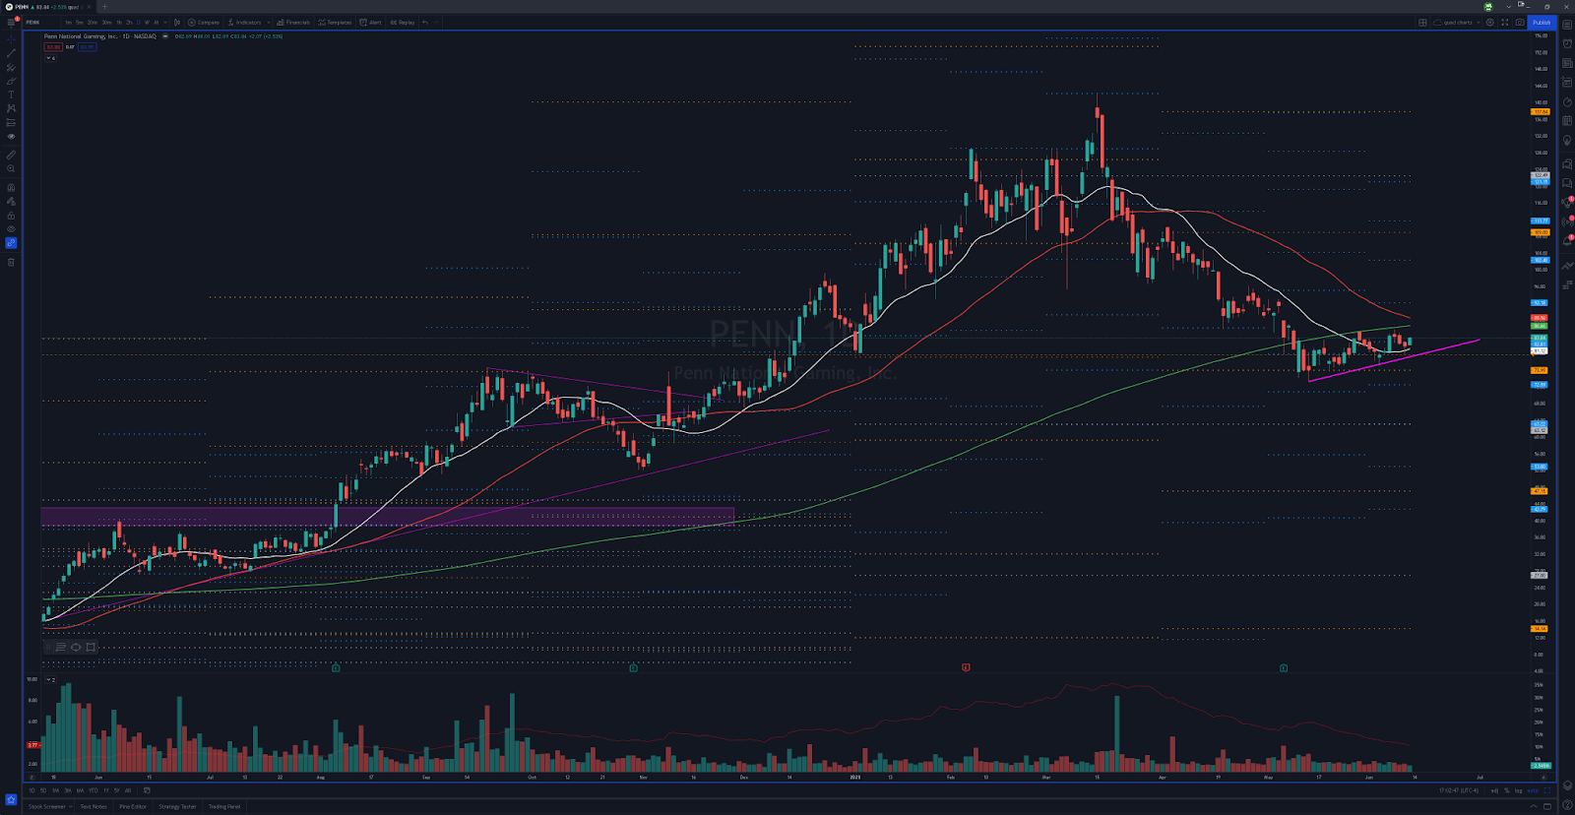Toggle the lock all drawings tool
Image resolution: width=1575 pixels, height=815 pixels.
(11, 216)
